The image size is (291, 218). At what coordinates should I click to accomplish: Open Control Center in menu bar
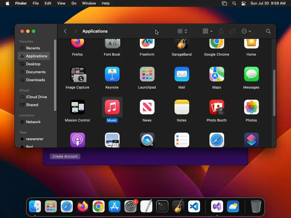pyautogui.click(x=244, y=3)
